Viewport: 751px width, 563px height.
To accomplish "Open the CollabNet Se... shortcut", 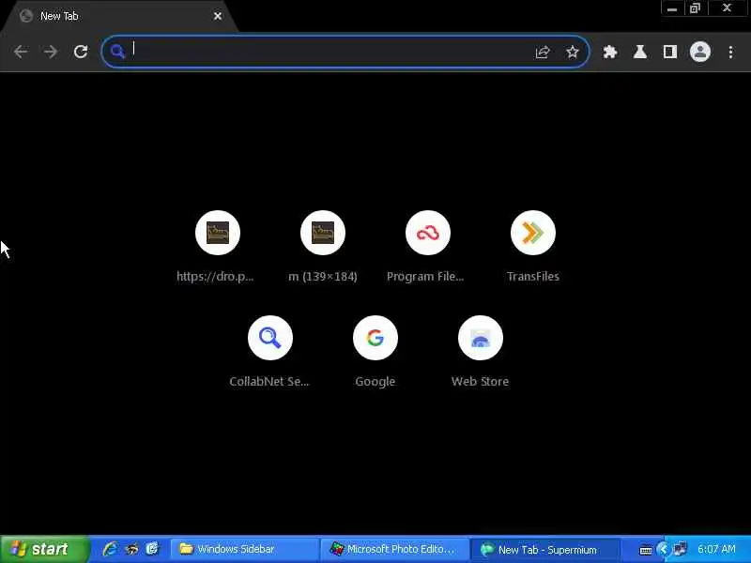I will [270, 351].
